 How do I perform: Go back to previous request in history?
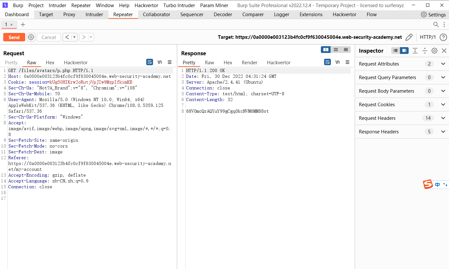[67, 37]
